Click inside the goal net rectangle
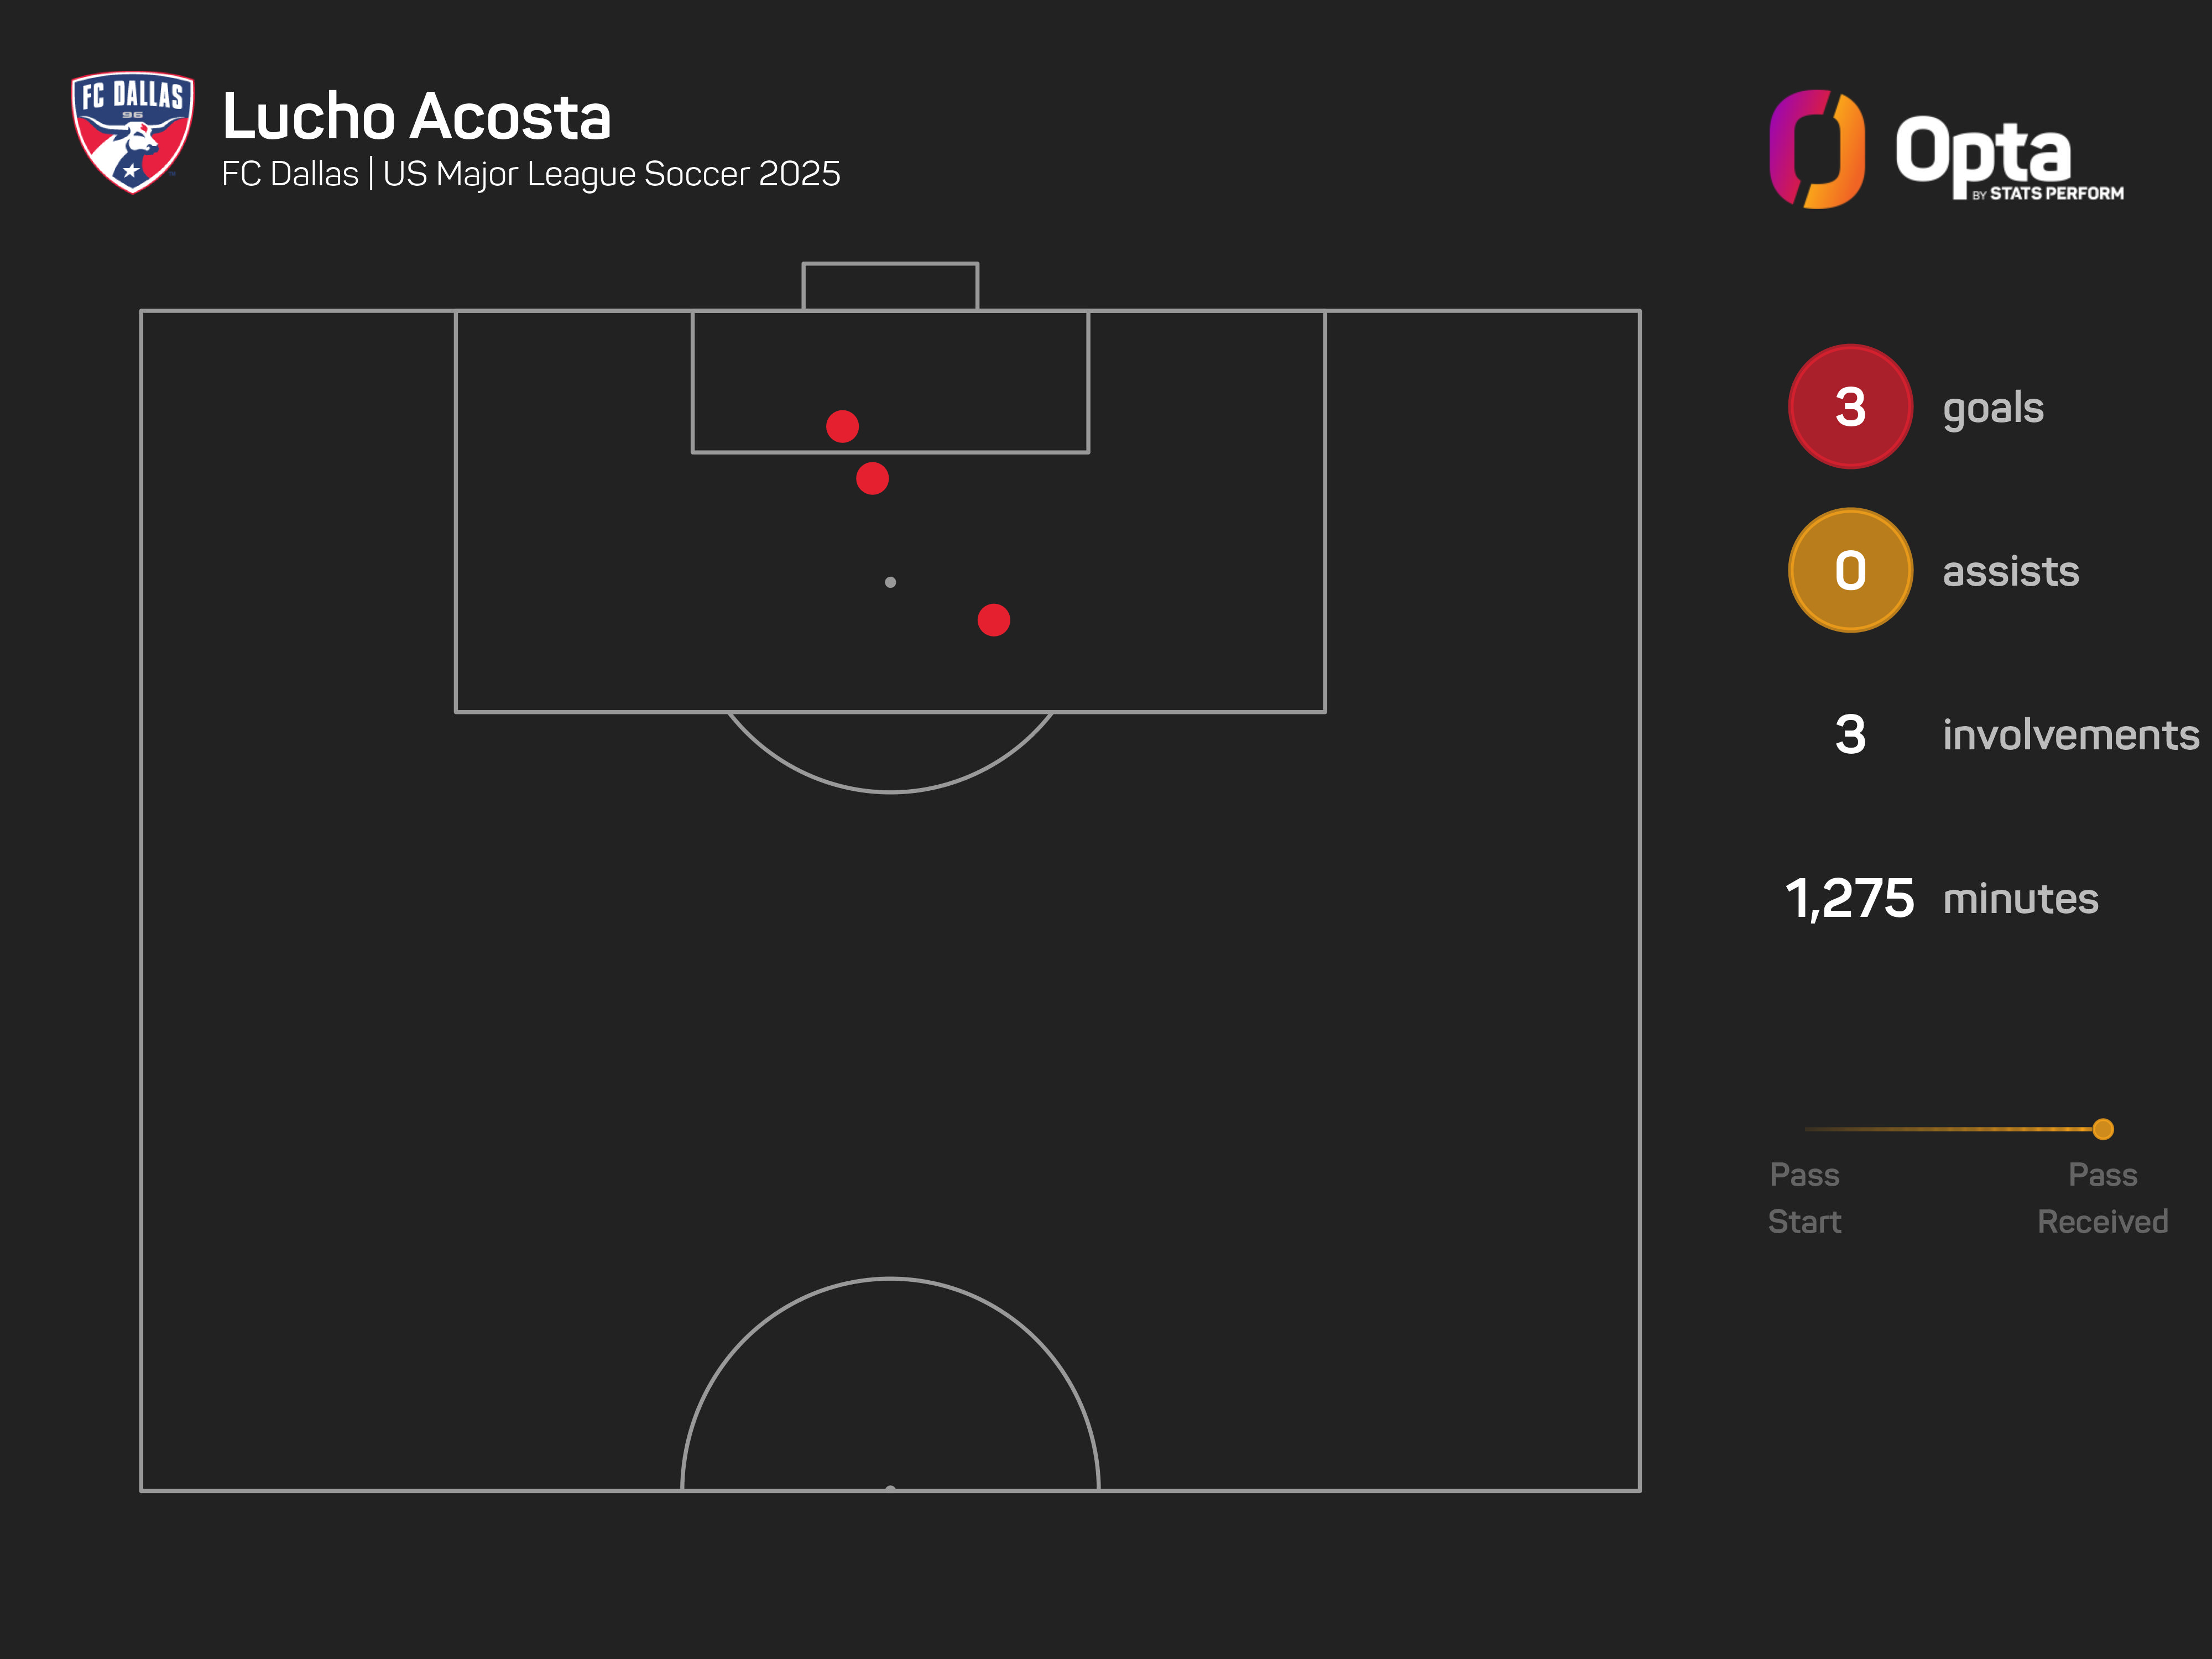This screenshot has width=2212, height=1659. tap(890, 287)
